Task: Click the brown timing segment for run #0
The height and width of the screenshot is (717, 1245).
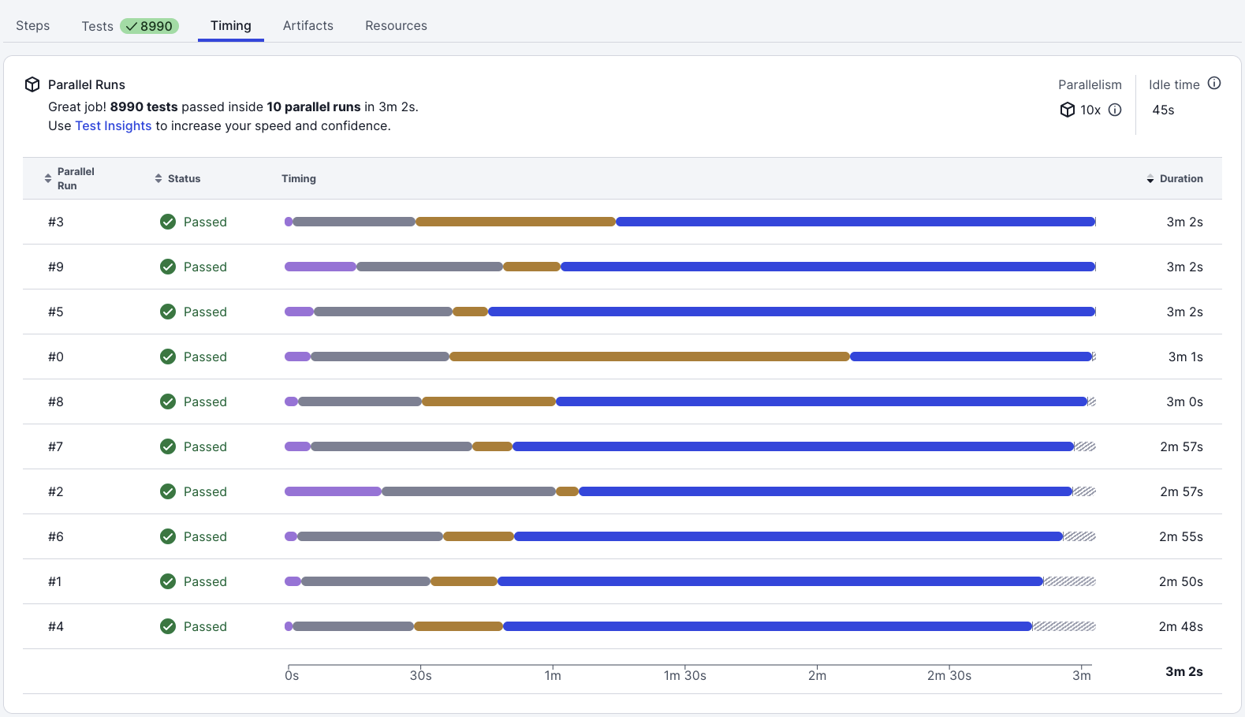Action: tap(650, 357)
